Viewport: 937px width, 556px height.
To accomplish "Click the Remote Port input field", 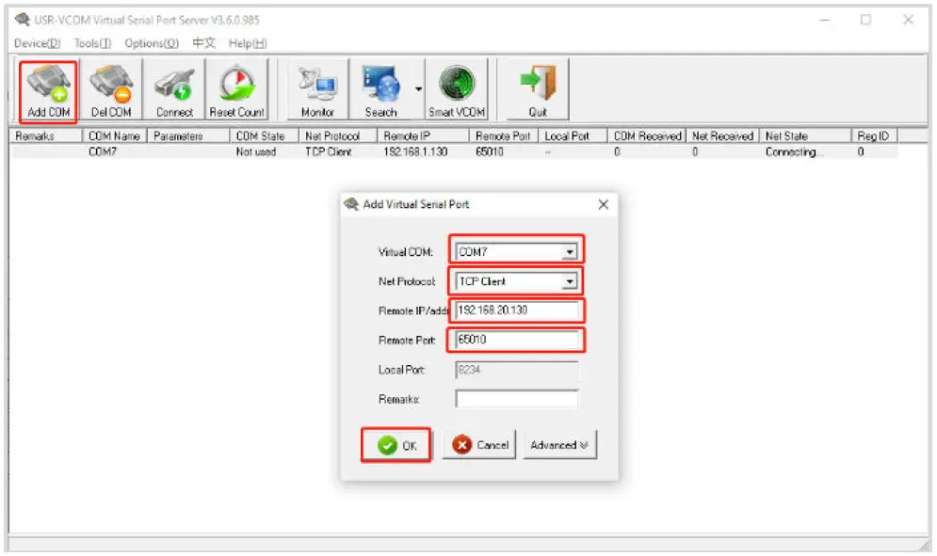I will (x=516, y=340).
